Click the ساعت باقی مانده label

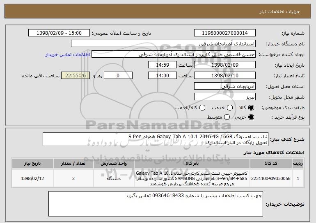point(41,76)
